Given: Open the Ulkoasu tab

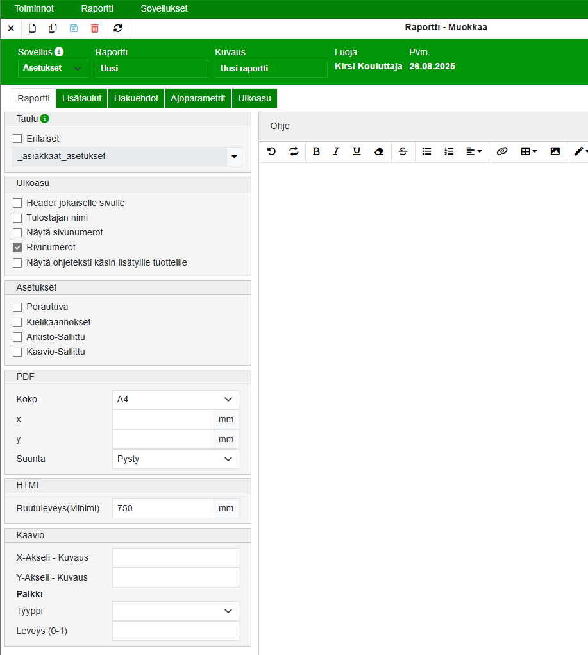Looking at the screenshot, I should tap(254, 98).
